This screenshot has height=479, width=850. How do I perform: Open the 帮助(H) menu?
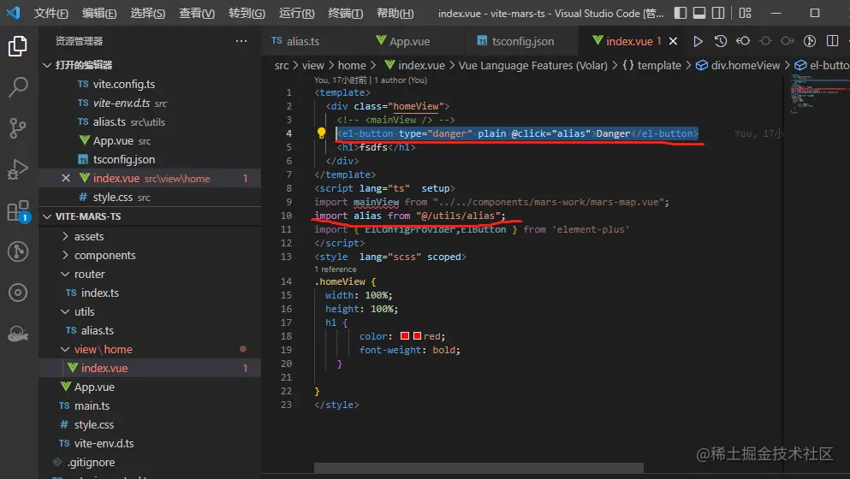click(395, 13)
